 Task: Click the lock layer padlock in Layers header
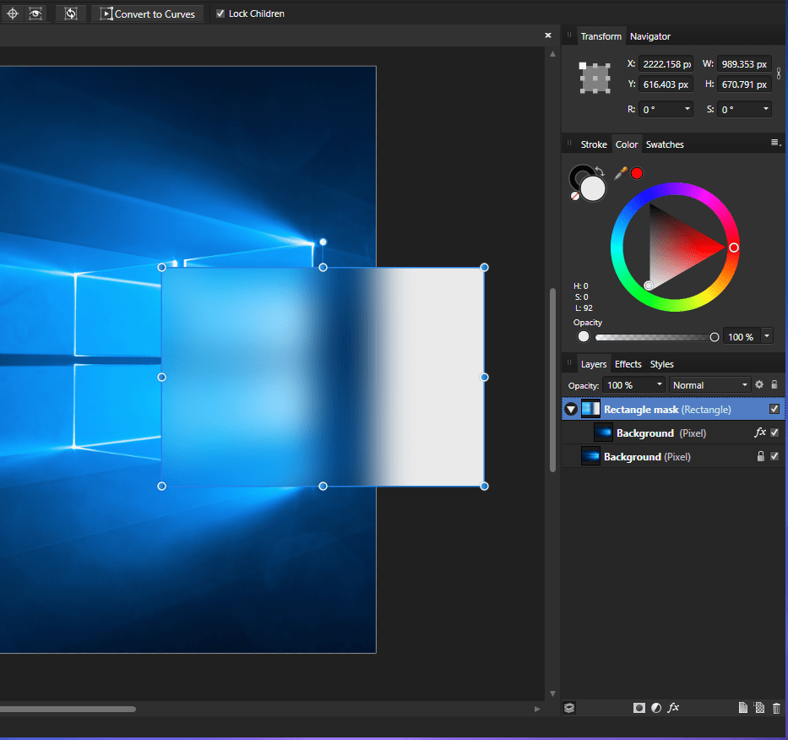coord(774,384)
